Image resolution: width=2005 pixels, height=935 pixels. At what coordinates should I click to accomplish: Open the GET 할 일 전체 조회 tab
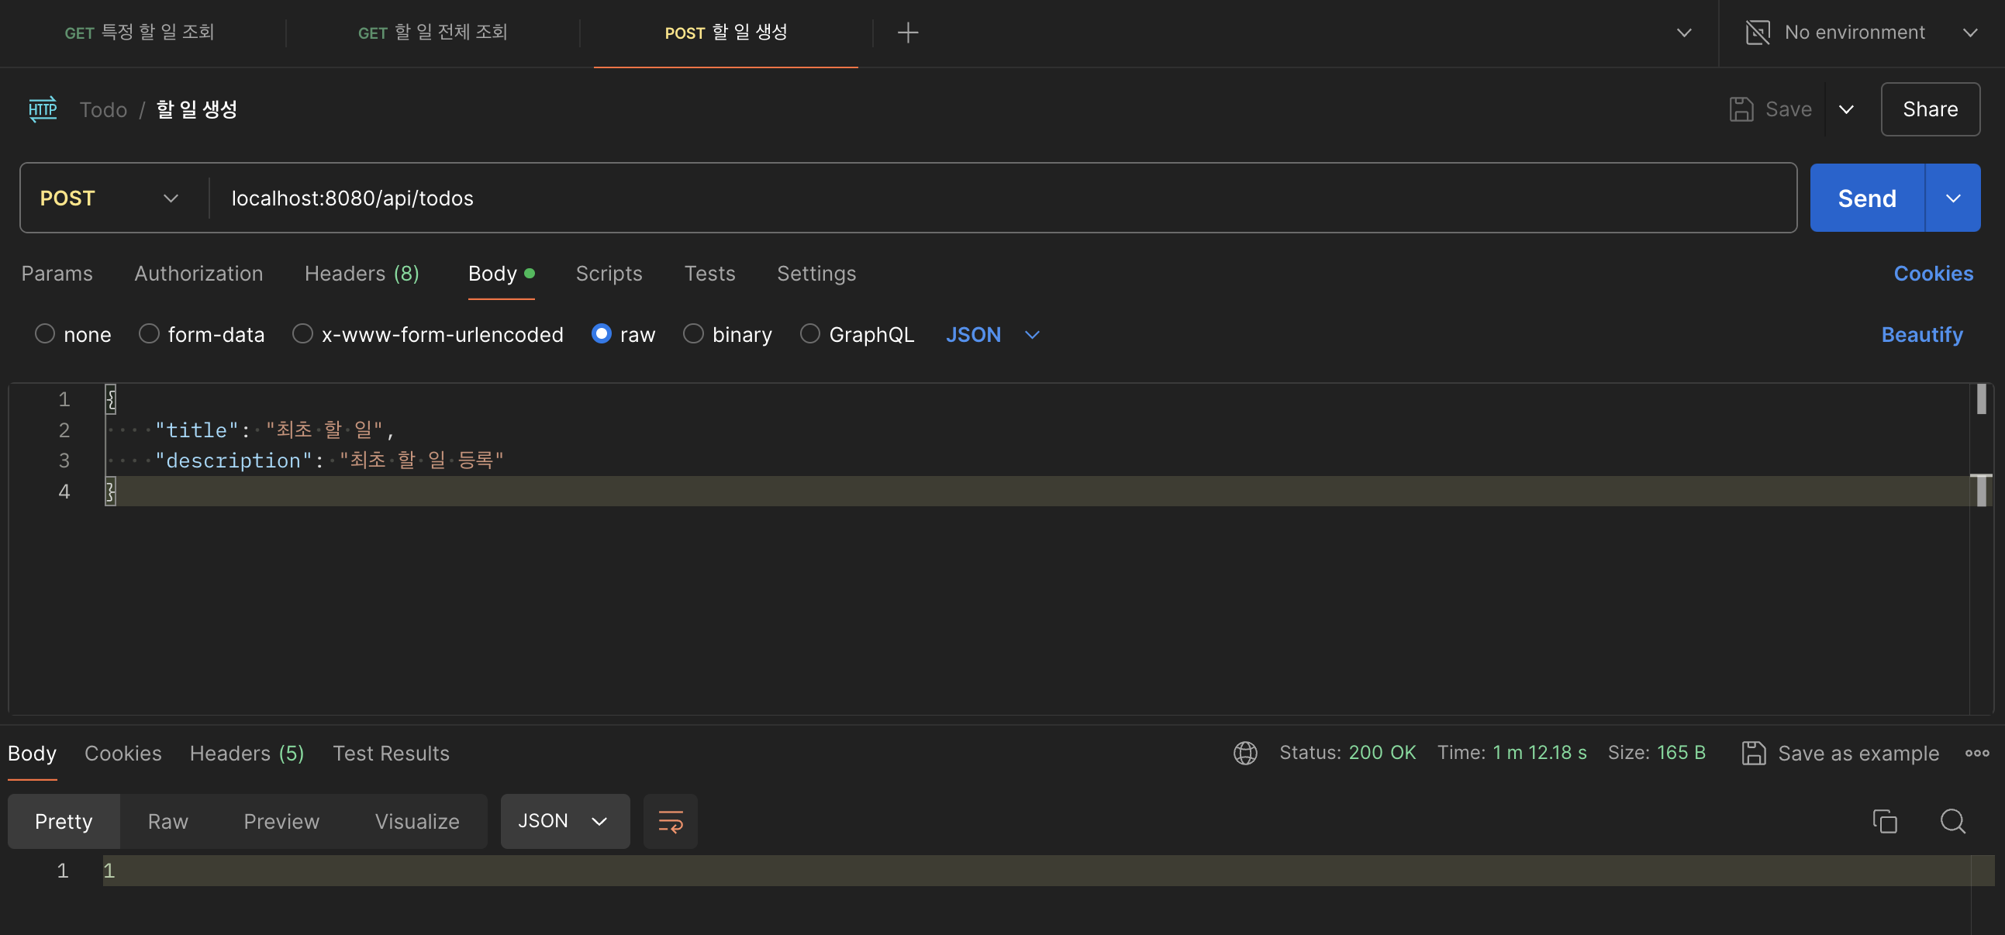(x=432, y=33)
